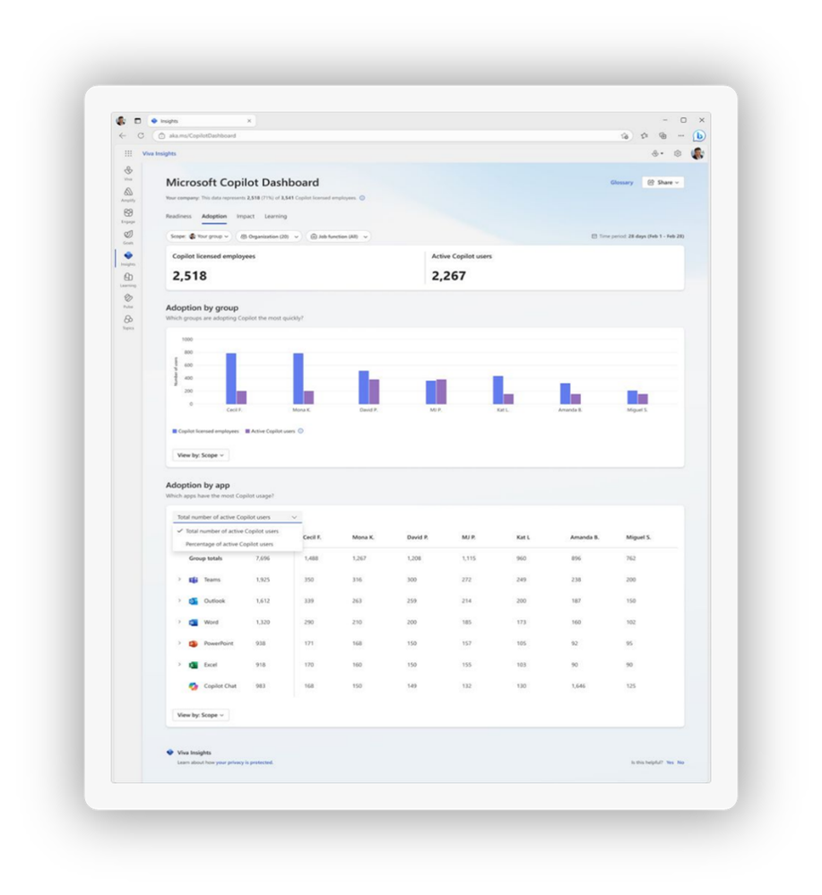822x895 pixels.
Task: Open Goals from the left sidebar
Action: click(128, 237)
